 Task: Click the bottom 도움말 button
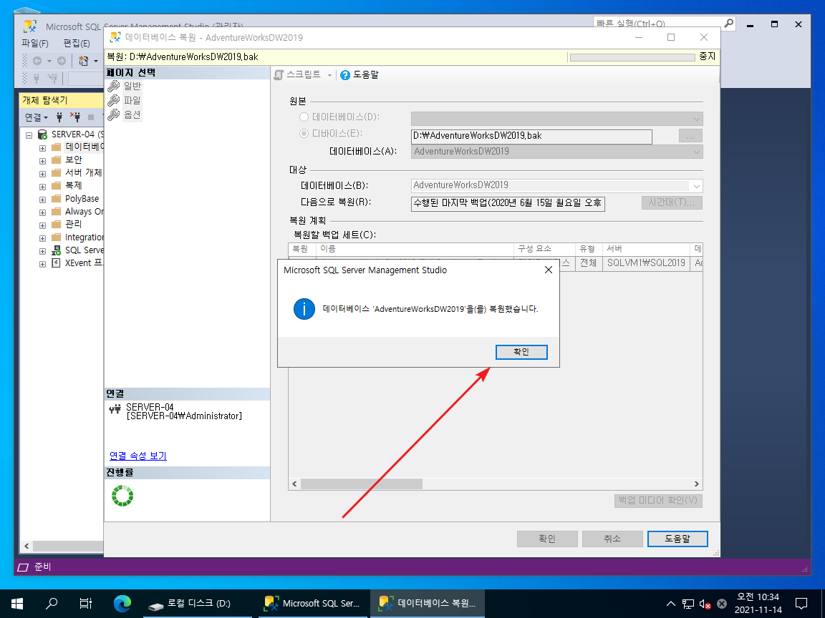pyautogui.click(x=677, y=539)
